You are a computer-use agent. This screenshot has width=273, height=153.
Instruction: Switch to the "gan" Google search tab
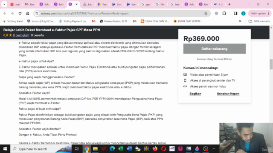[x=146, y=4]
